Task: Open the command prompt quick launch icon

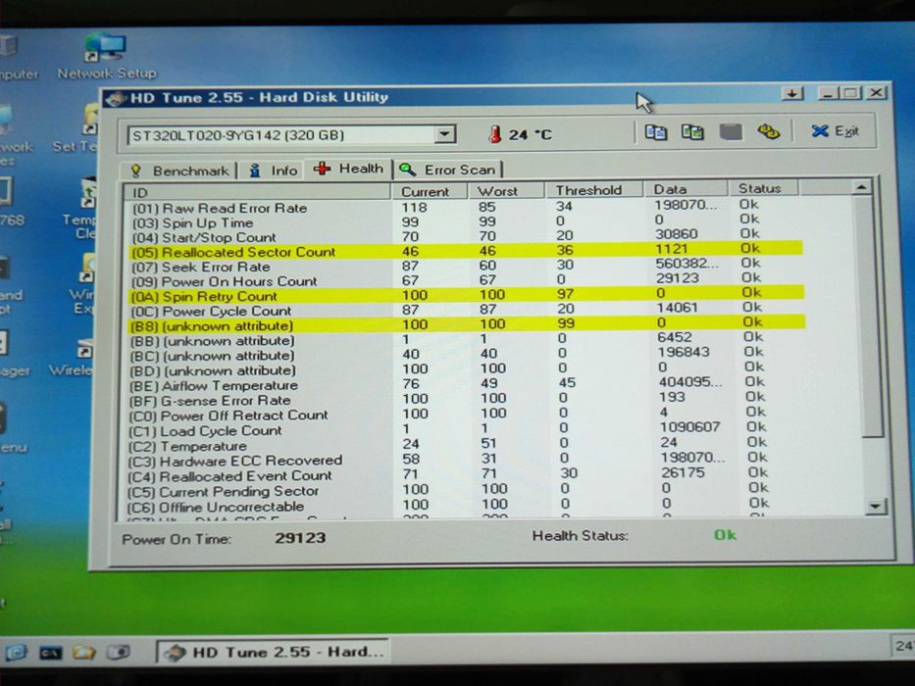Action: (x=50, y=653)
